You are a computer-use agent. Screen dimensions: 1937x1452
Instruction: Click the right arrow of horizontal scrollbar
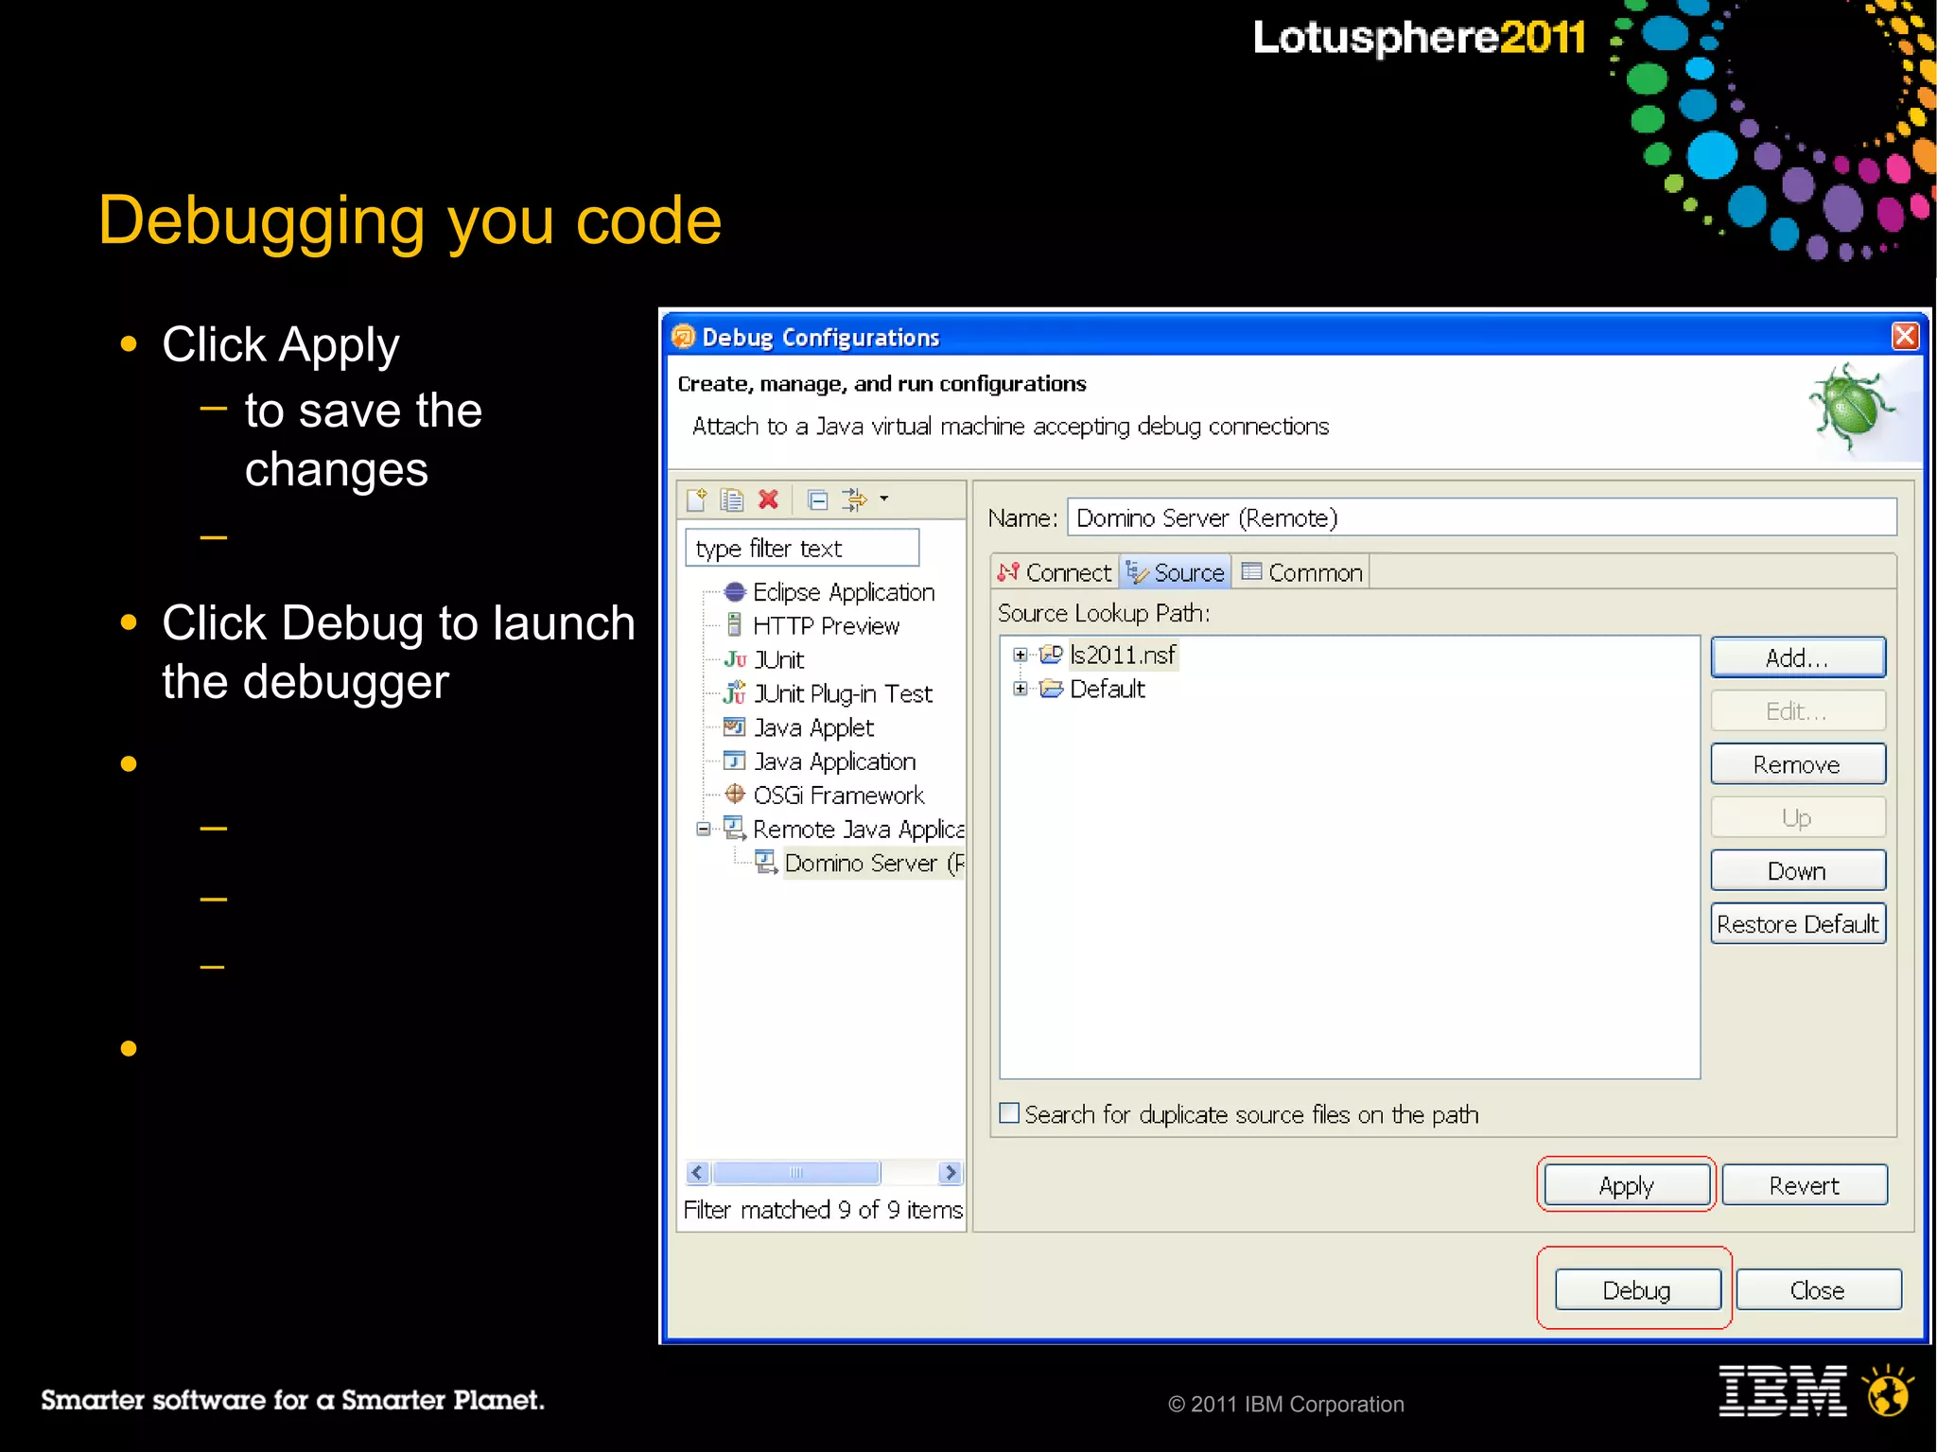[x=951, y=1173]
